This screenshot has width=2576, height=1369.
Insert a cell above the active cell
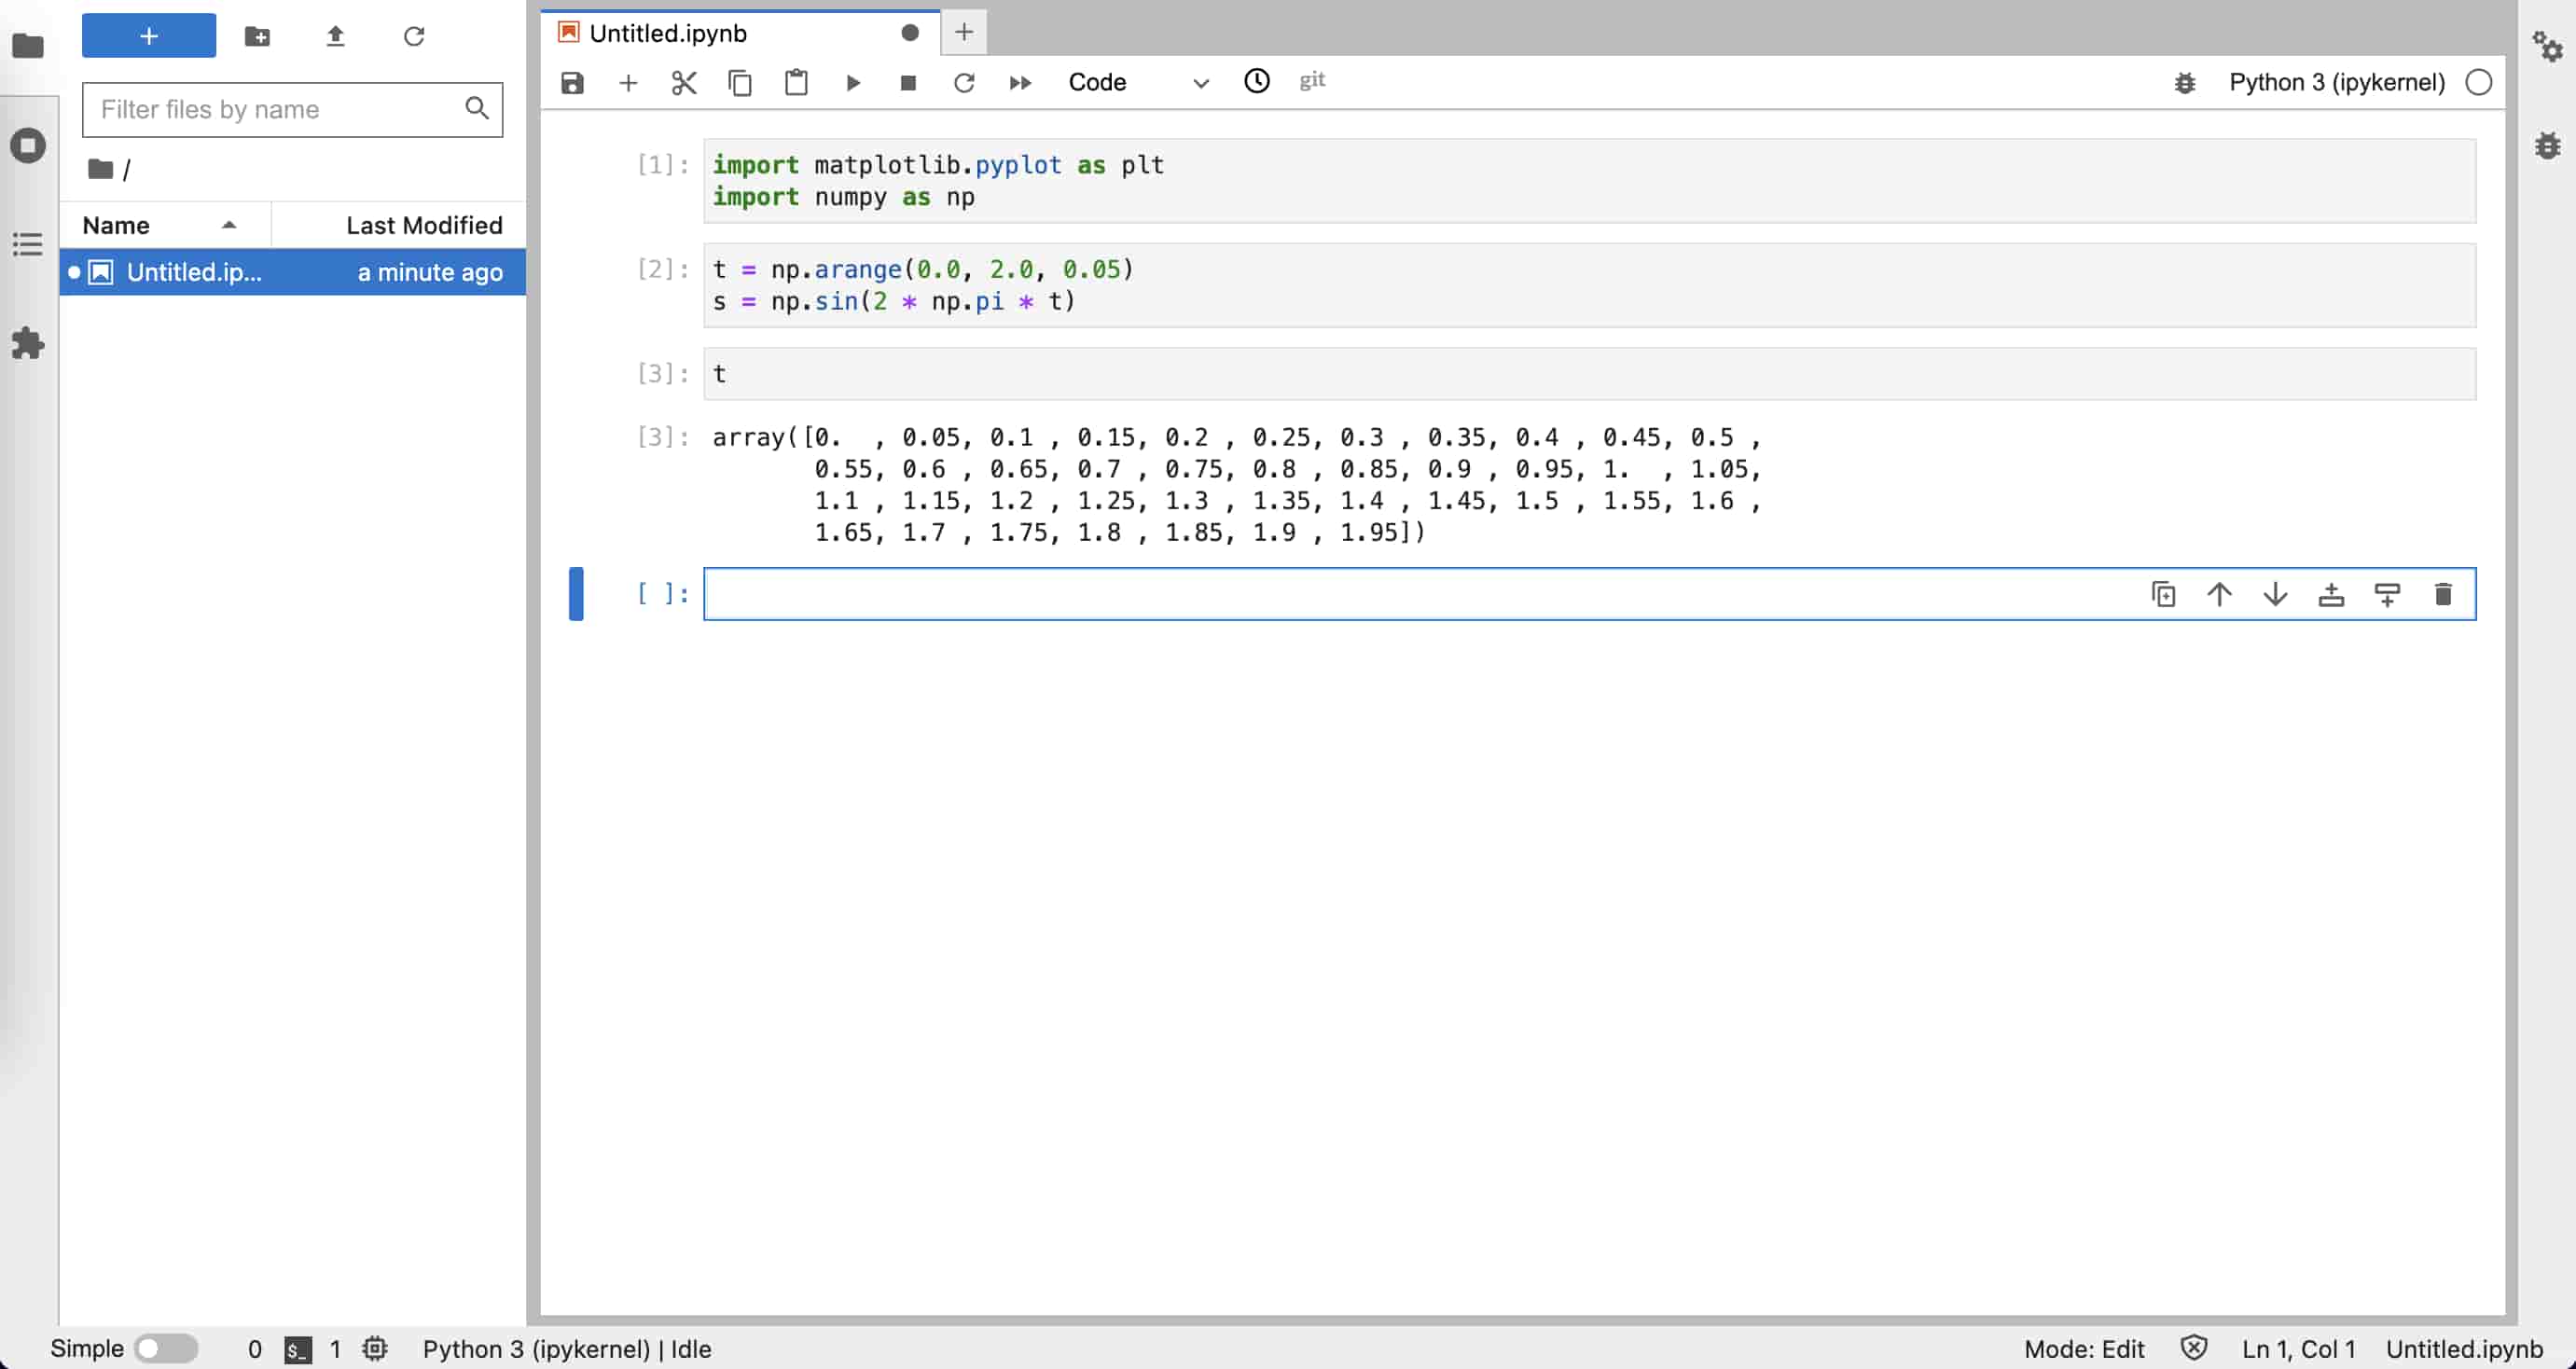[2331, 594]
